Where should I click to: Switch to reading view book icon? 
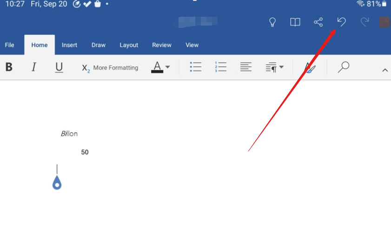(x=295, y=22)
